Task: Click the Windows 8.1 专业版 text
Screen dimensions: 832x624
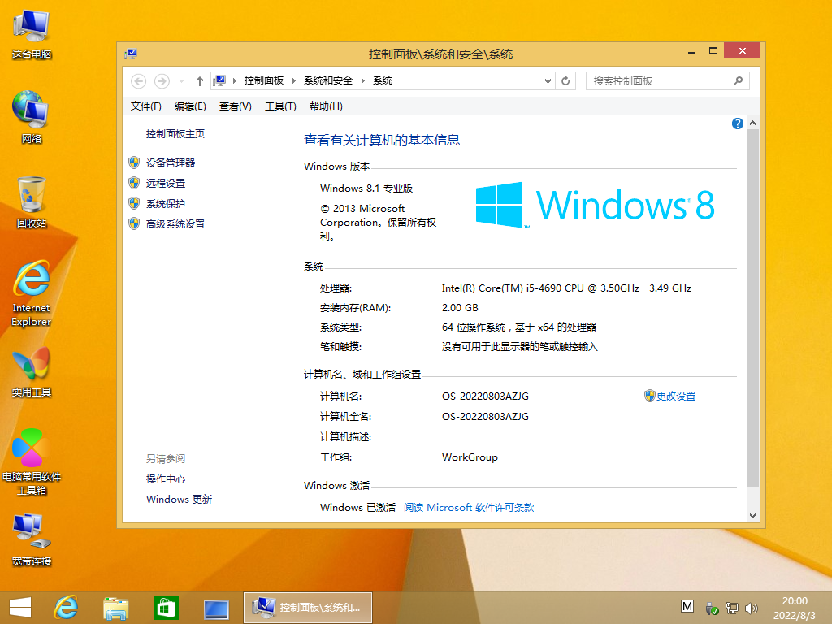Action: click(x=366, y=188)
